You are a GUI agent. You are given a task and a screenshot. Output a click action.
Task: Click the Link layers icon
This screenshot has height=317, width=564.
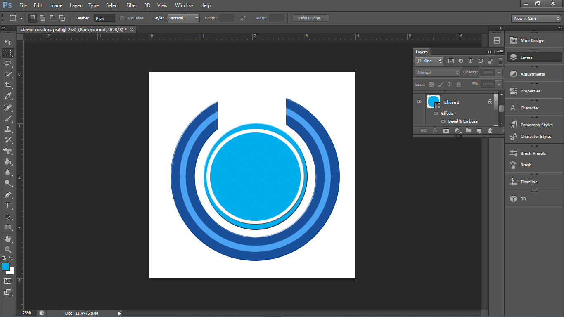(424, 131)
